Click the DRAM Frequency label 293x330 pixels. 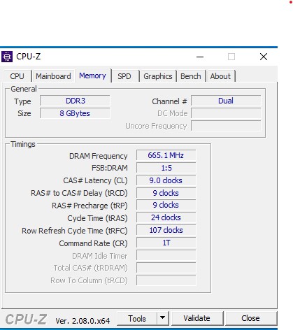pyautogui.click(x=99, y=156)
